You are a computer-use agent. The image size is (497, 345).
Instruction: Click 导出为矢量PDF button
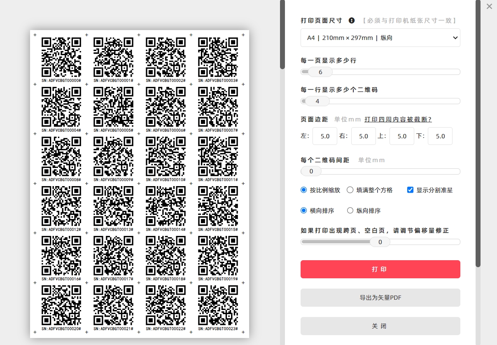coord(380,298)
